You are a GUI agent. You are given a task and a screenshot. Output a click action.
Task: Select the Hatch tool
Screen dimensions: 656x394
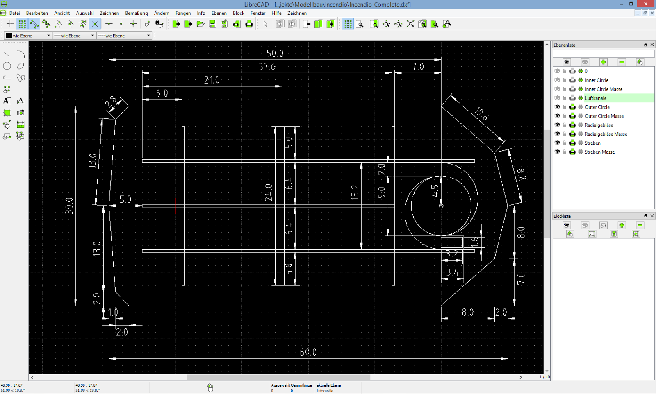[7, 113]
